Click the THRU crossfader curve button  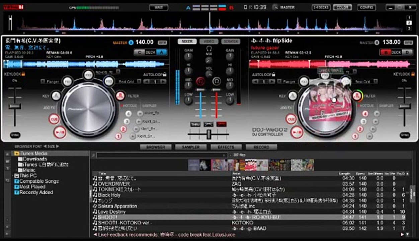point(195,124)
